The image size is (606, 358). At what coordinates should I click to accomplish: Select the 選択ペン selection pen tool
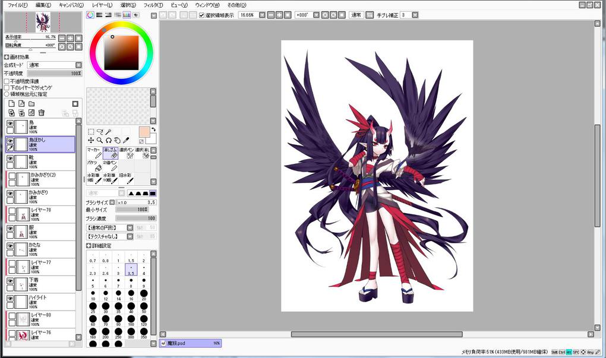point(126,153)
